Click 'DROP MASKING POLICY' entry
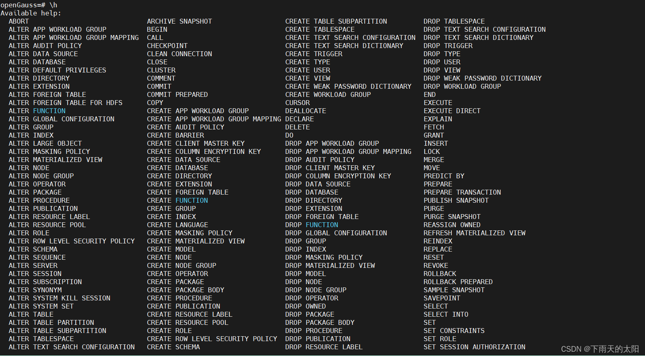 324,257
